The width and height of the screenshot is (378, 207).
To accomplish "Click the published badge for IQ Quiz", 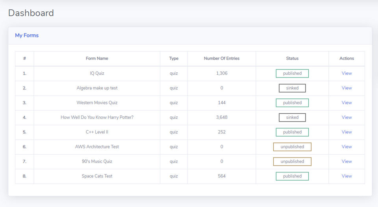I will [x=292, y=74].
